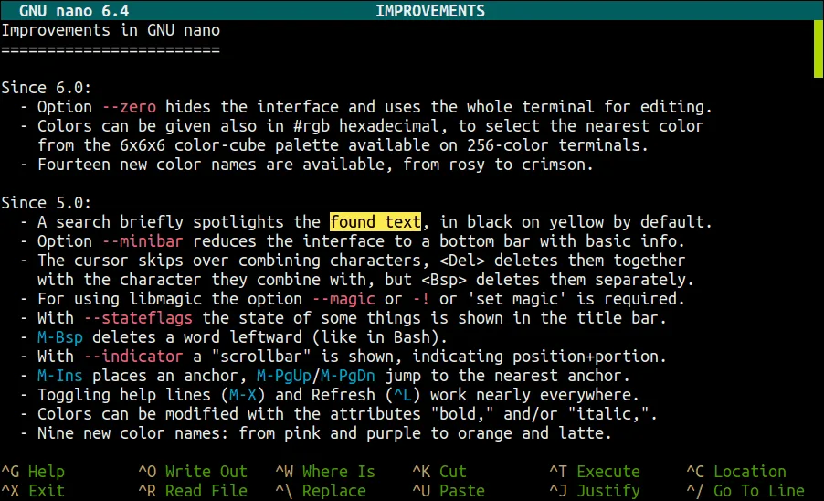
Task: Click the 'Improvements in GNU nano' heading
Action: tap(111, 30)
